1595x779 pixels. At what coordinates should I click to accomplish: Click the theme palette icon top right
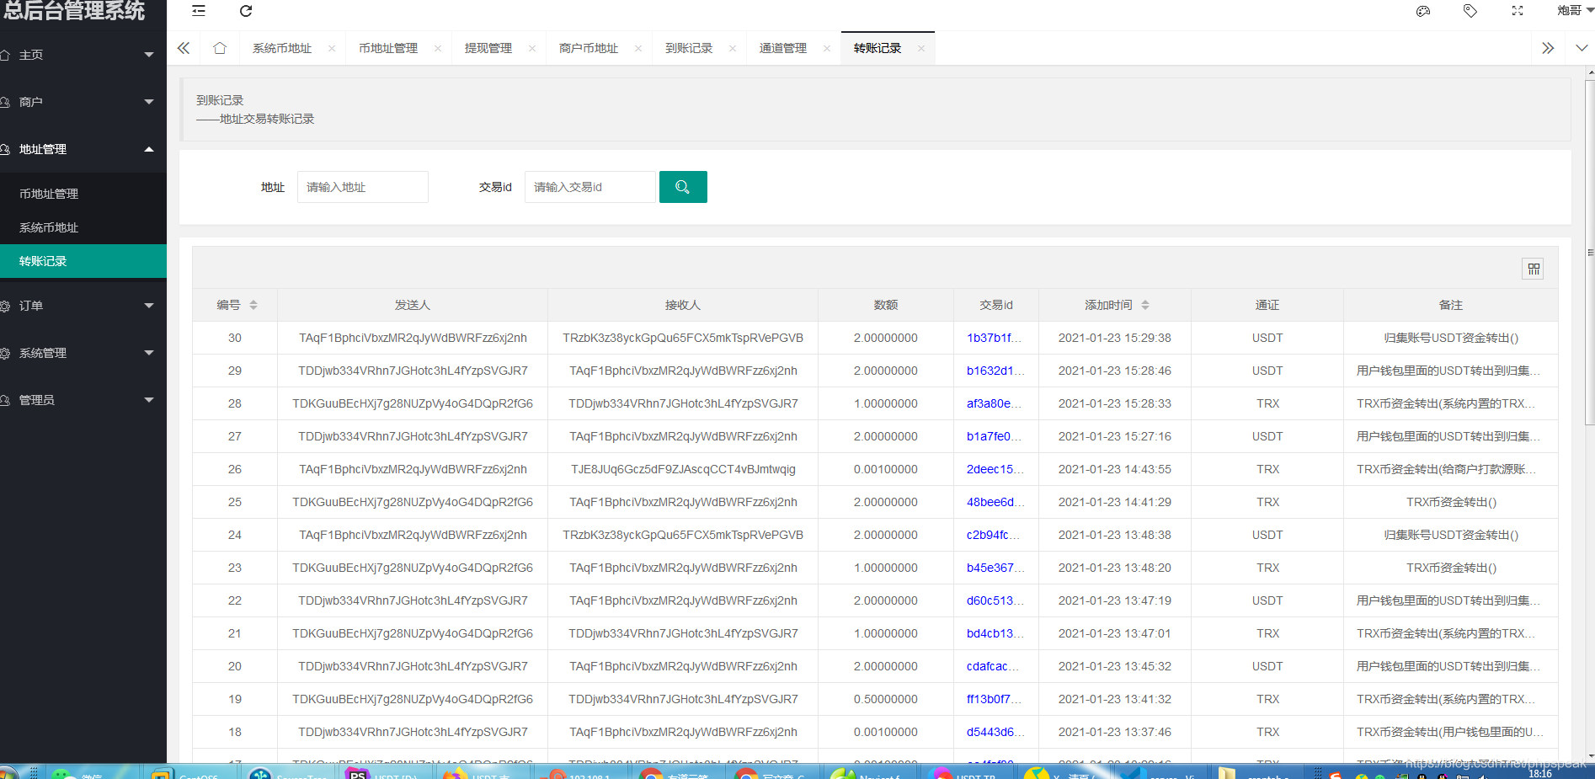coord(1423,11)
